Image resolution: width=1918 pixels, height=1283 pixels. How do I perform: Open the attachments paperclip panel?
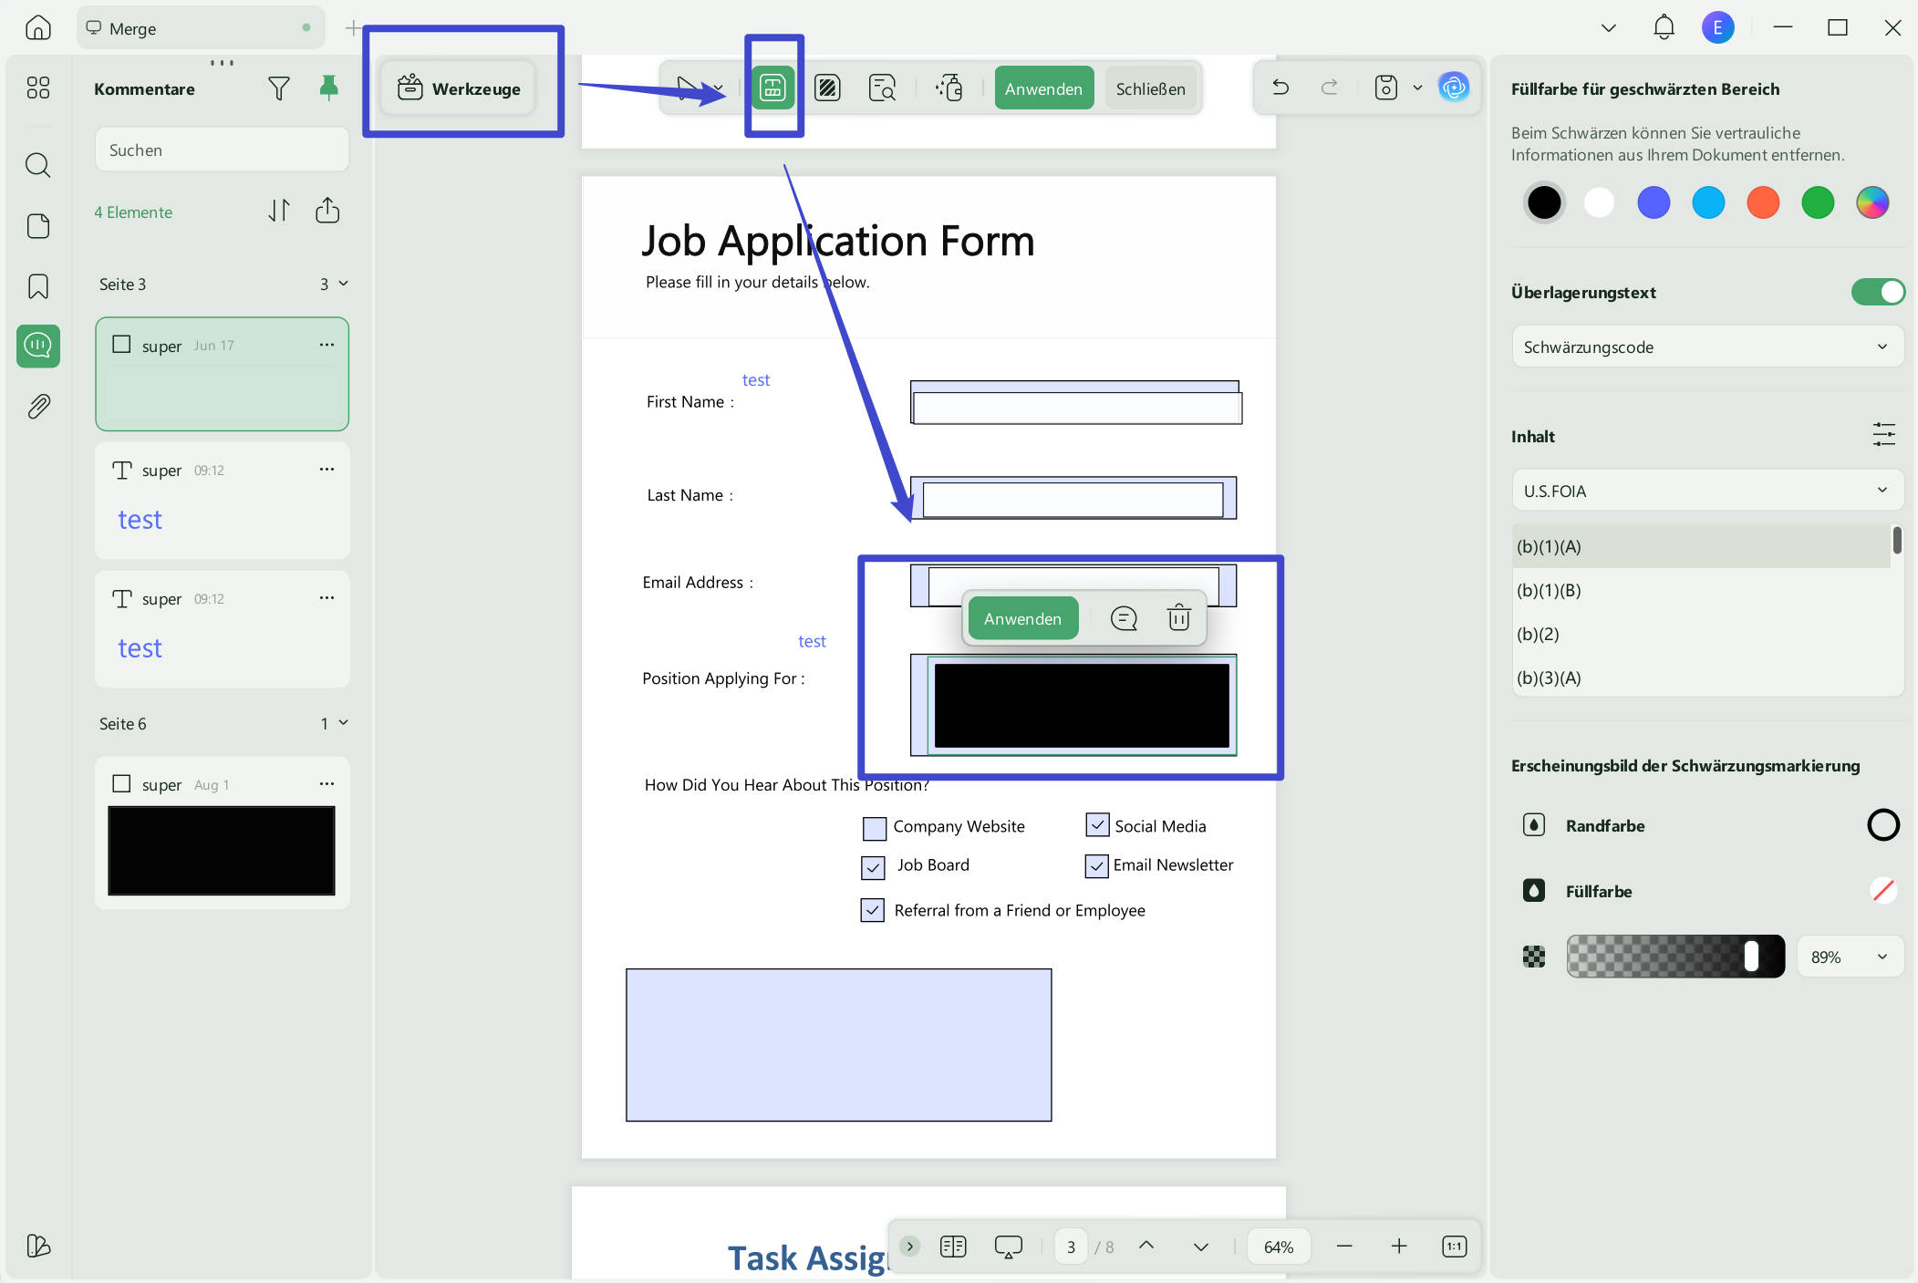[x=37, y=407]
